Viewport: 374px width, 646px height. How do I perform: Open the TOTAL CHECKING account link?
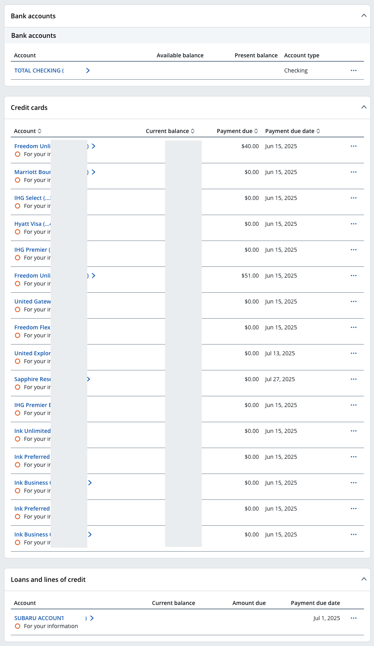[x=39, y=70]
